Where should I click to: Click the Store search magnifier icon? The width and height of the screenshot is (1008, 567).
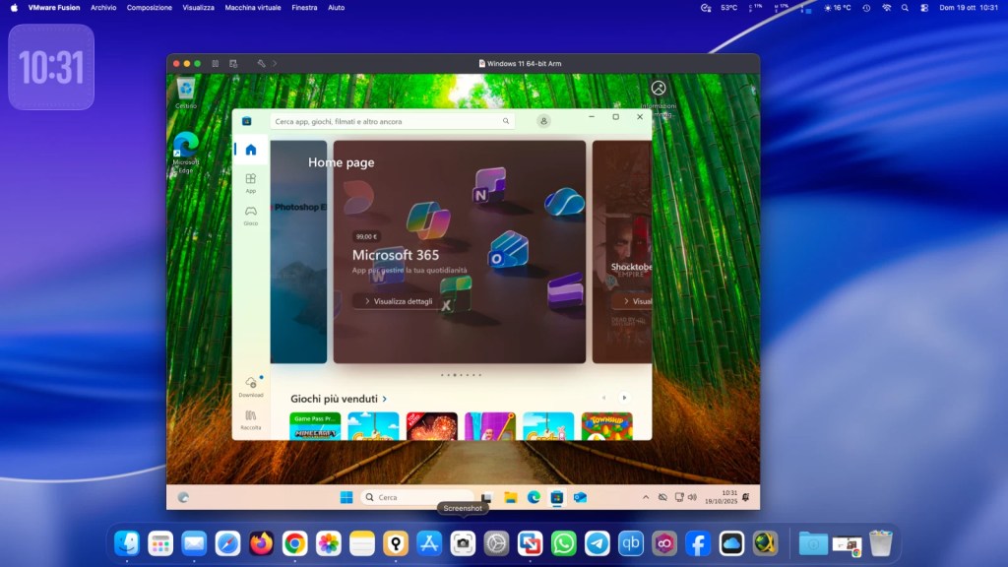coord(506,121)
